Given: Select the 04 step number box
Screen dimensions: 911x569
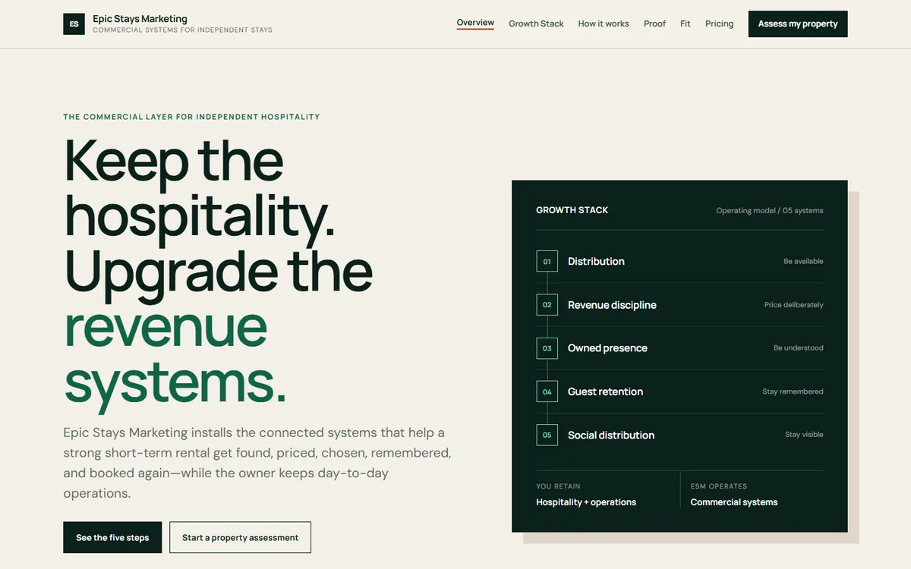Looking at the screenshot, I should pos(547,391).
